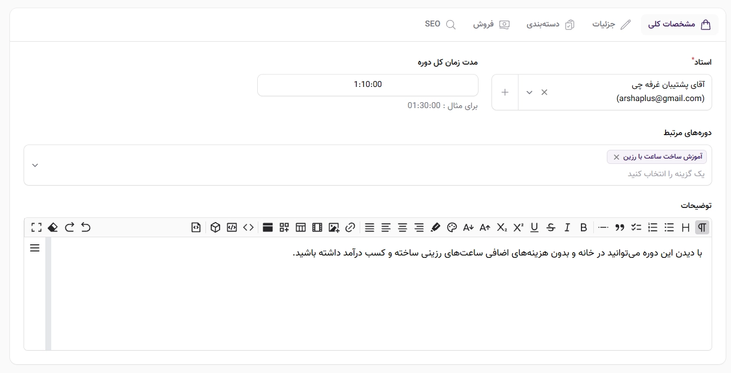The width and height of the screenshot is (731, 373).
Task: Clear formatting with the eraser icon
Action: (53, 227)
